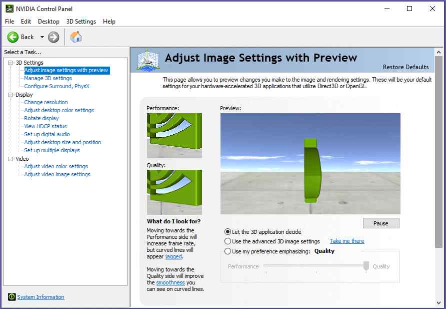Click the Performance-Quality slider handle
This screenshot has height=309, width=446.
pos(366,266)
